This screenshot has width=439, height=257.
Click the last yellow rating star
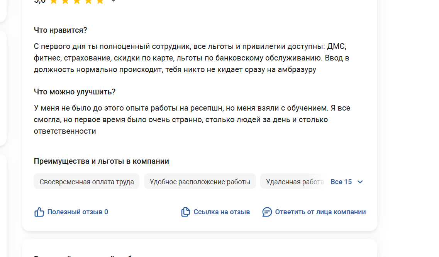tap(100, 2)
